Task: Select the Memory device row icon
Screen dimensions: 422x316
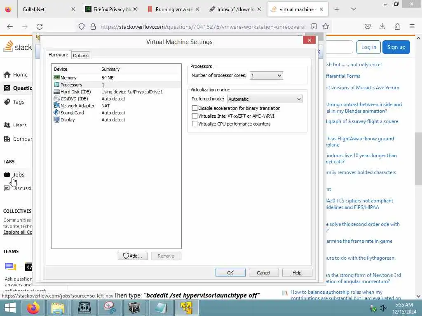Action: pyautogui.click(x=57, y=78)
